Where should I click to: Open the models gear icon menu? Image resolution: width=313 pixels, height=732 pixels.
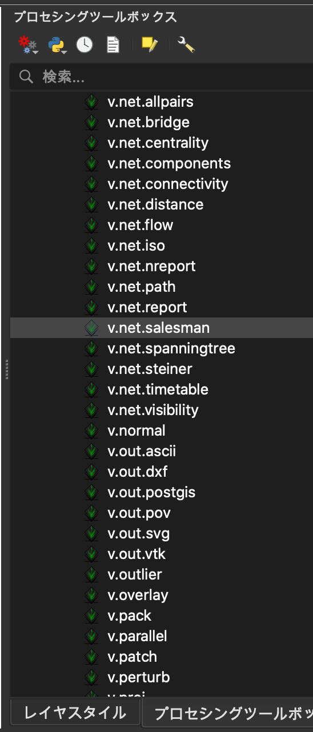tap(27, 45)
